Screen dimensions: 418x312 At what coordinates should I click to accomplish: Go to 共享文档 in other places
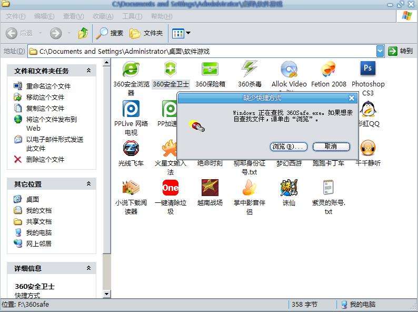tap(39, 221)
